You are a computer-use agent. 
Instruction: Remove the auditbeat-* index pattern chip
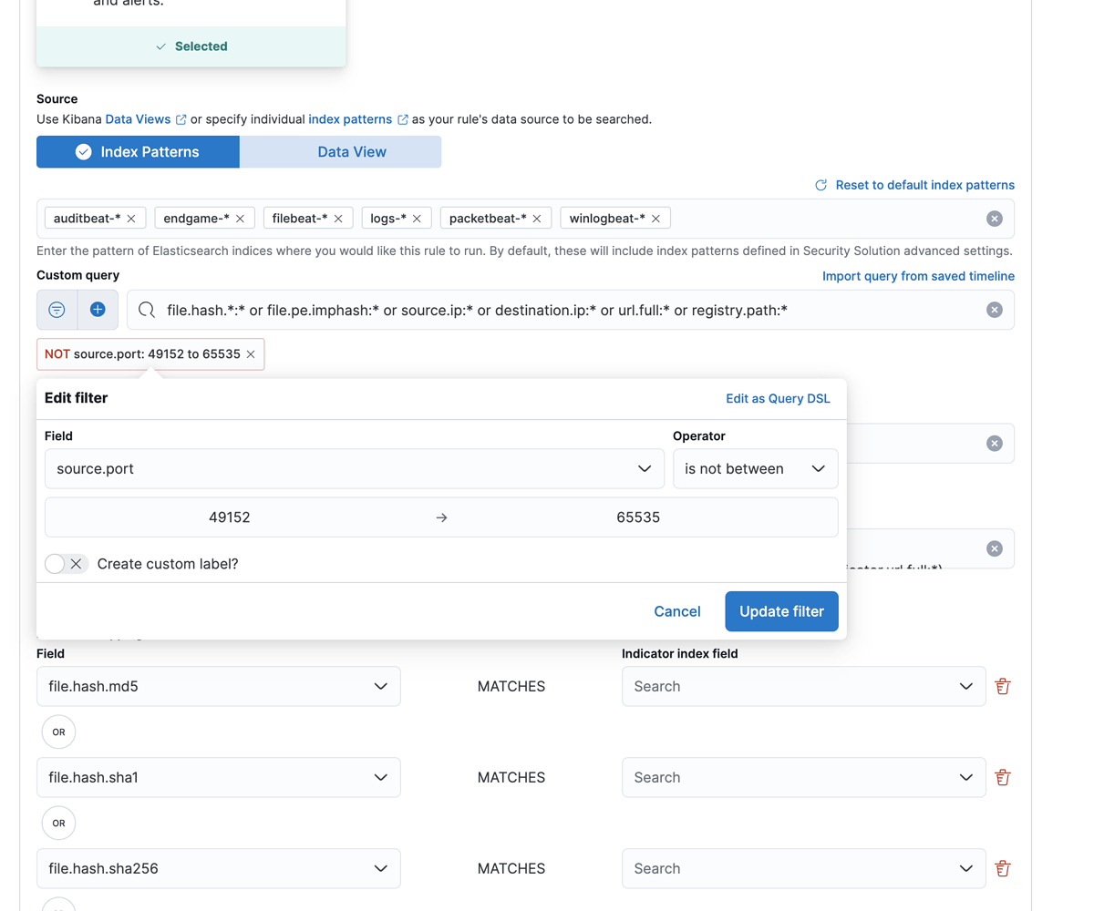(132, 218)
